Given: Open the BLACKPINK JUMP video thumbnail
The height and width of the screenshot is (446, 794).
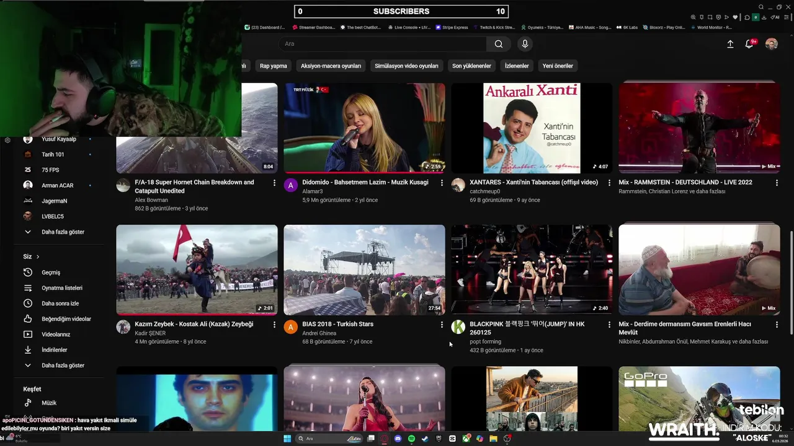Looking at the screenshot, I should point(532,270).
